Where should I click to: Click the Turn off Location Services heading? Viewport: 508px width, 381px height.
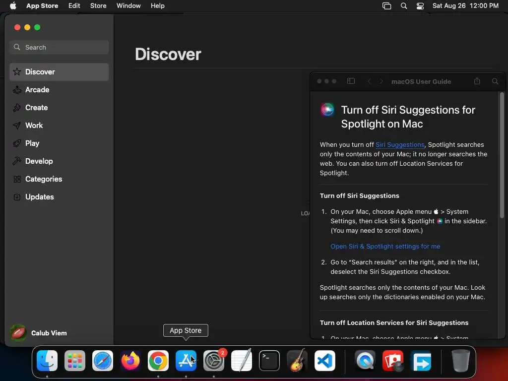pyautogui.click(x=394, y=322)
